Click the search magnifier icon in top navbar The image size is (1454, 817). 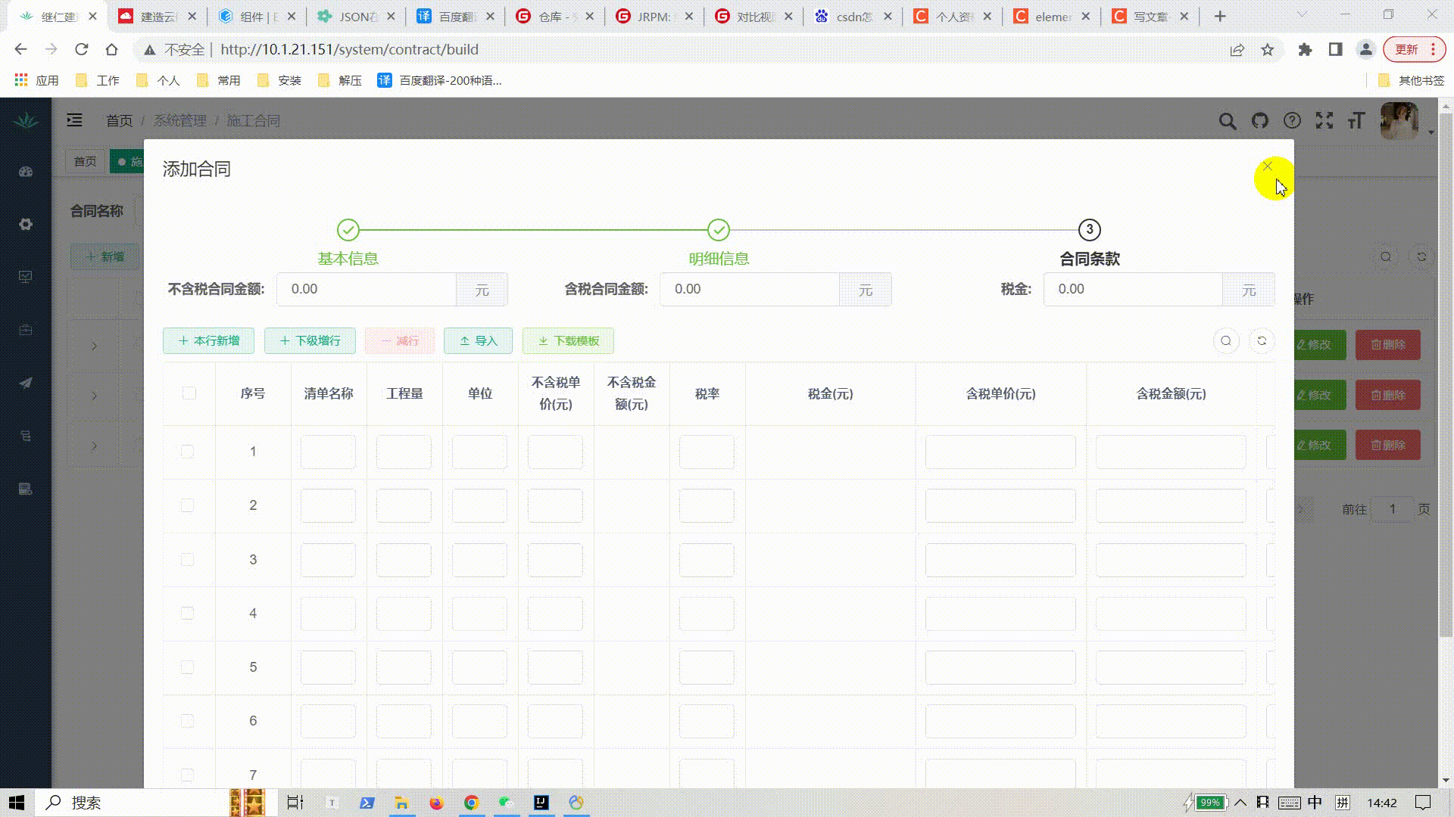pos(1227,121)
